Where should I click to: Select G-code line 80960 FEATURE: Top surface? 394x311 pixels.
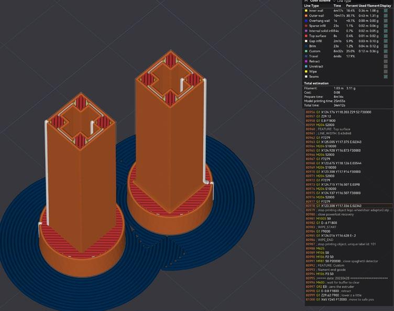click(x=348, y=129)
